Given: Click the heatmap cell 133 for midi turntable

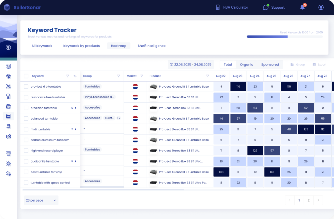Looking at the screenshot, I should (x=306, y=129).
